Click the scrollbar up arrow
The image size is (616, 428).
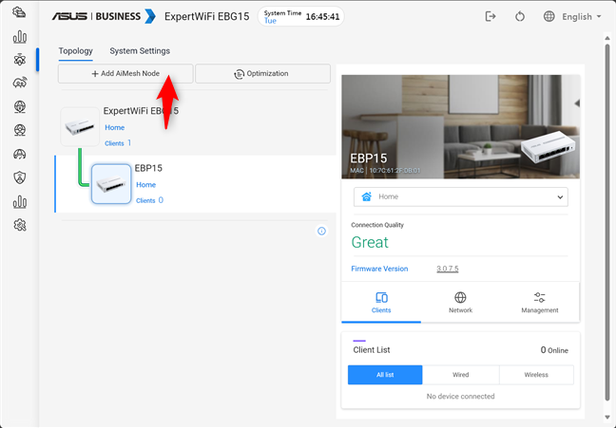tap(607, 38)
